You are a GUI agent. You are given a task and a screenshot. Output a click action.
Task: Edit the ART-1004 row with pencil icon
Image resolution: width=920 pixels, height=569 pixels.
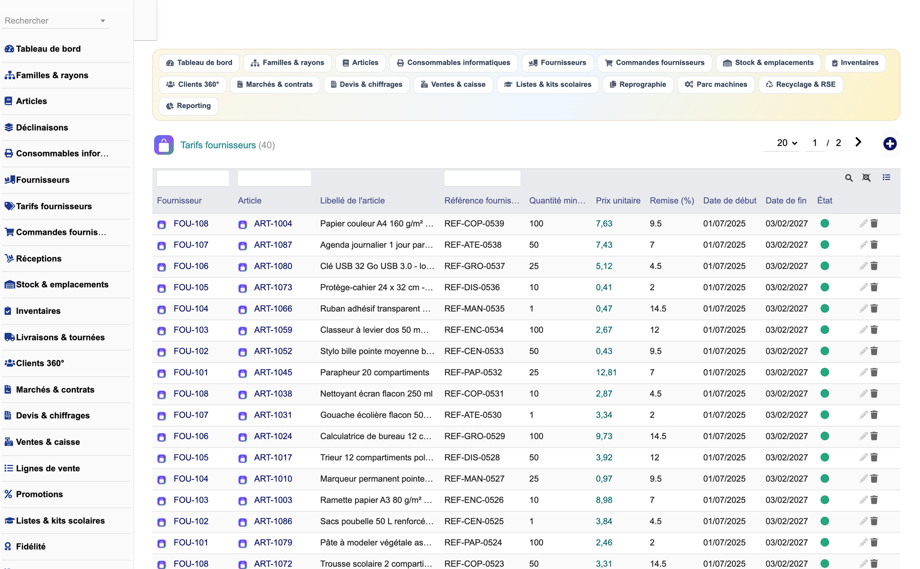(863, 224)
